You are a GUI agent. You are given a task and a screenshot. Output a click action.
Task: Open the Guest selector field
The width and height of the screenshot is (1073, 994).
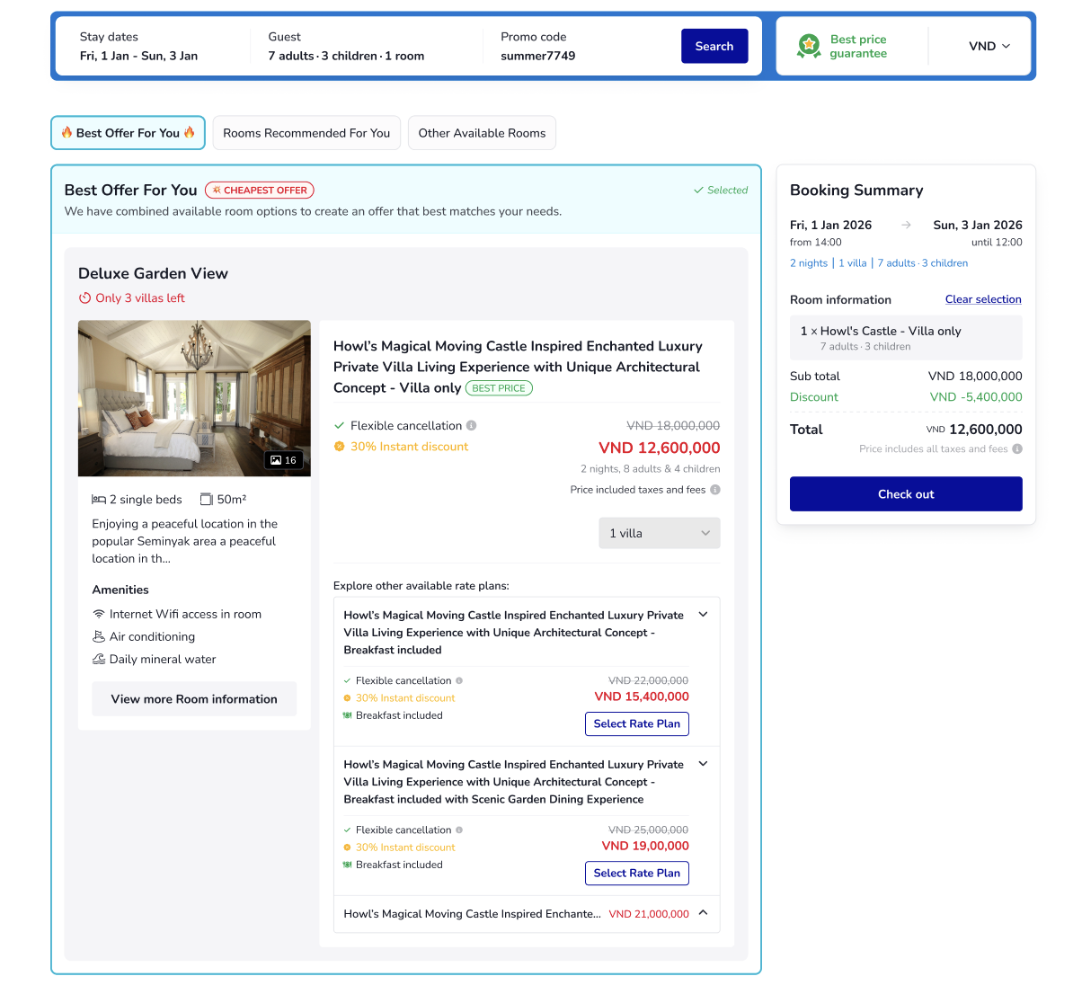pos(346,46)
